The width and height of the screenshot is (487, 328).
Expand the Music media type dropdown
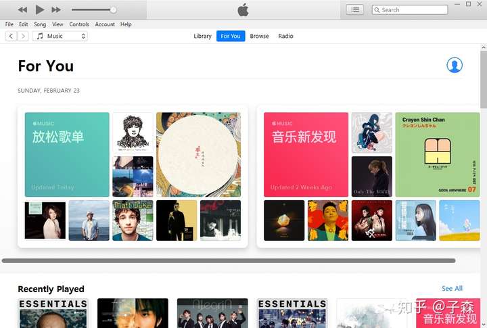tap(60, 36)
